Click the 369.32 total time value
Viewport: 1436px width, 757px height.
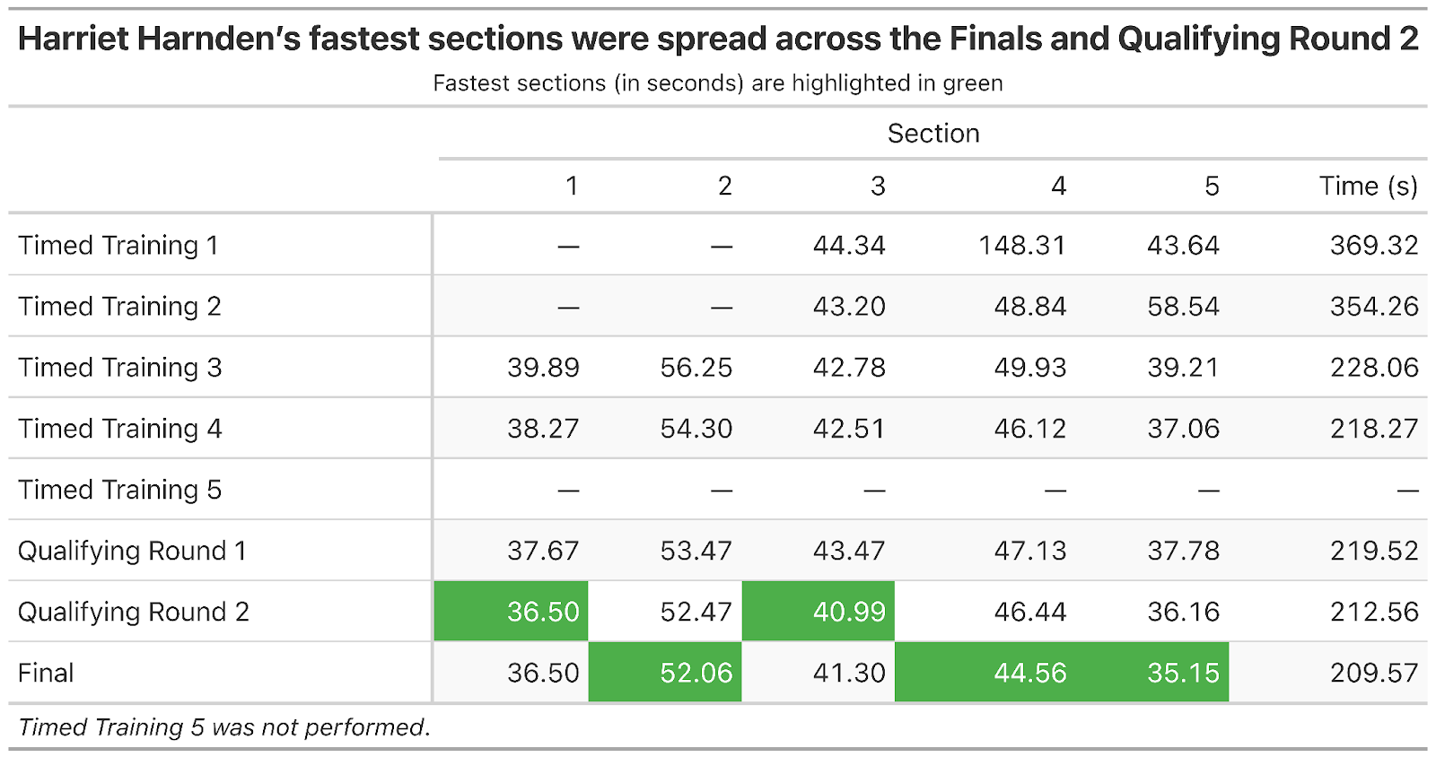coord(1374,246)
